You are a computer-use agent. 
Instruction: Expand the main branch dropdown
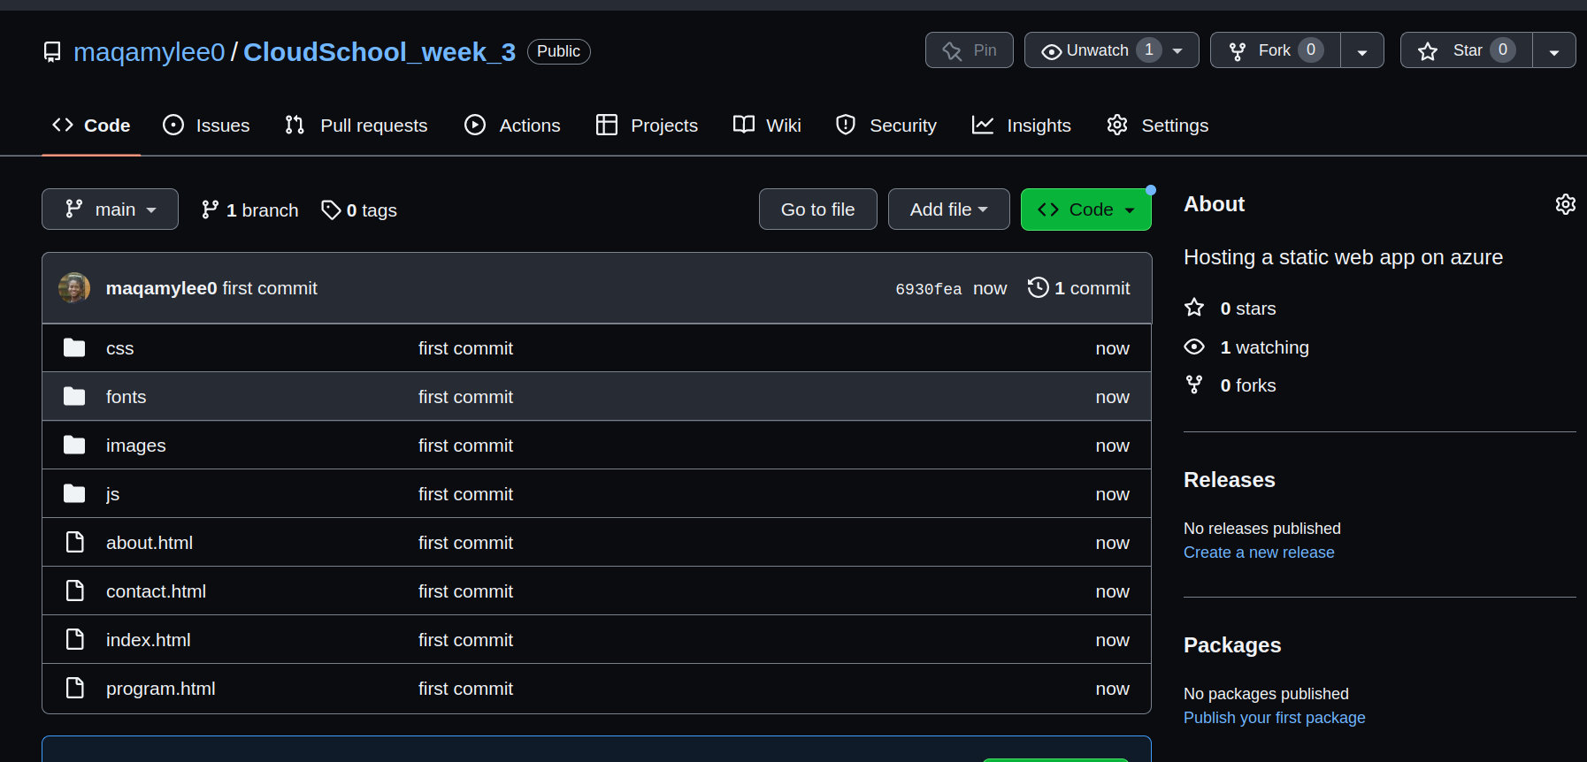110,210
